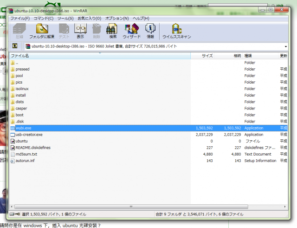
Task: Select the boot folder name
Action: [19, 115]
